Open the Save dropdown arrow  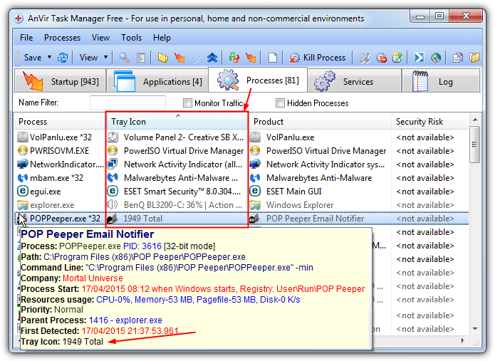(x=49, y=58)
